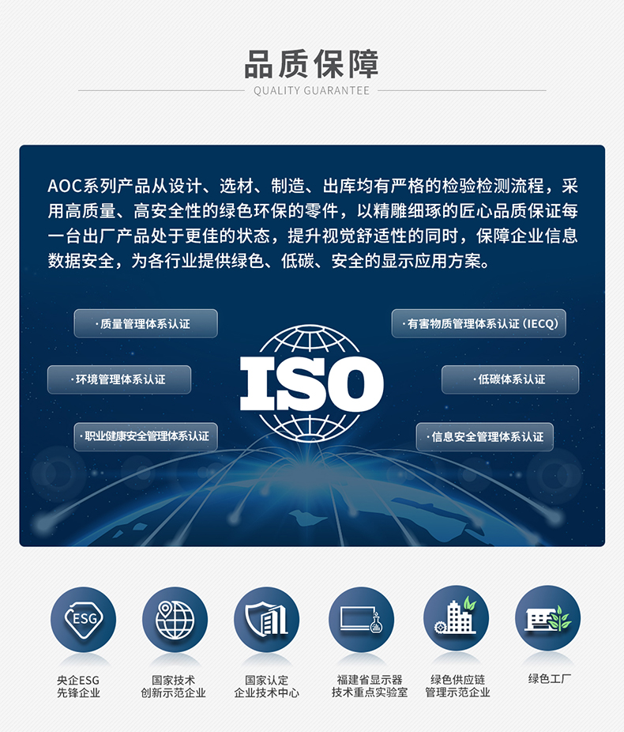Click the ESG diamond badge icon
The height and width of the screenshot is (732, 624).
(x=83, y=619)
